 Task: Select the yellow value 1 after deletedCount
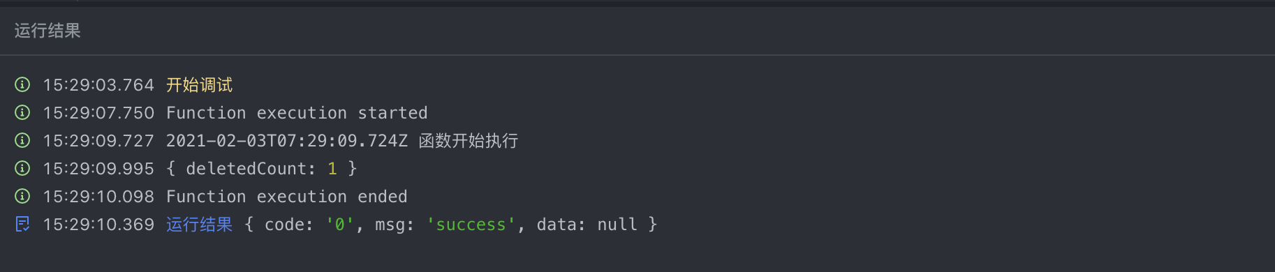pyautogui.click(x=332, y=169)
